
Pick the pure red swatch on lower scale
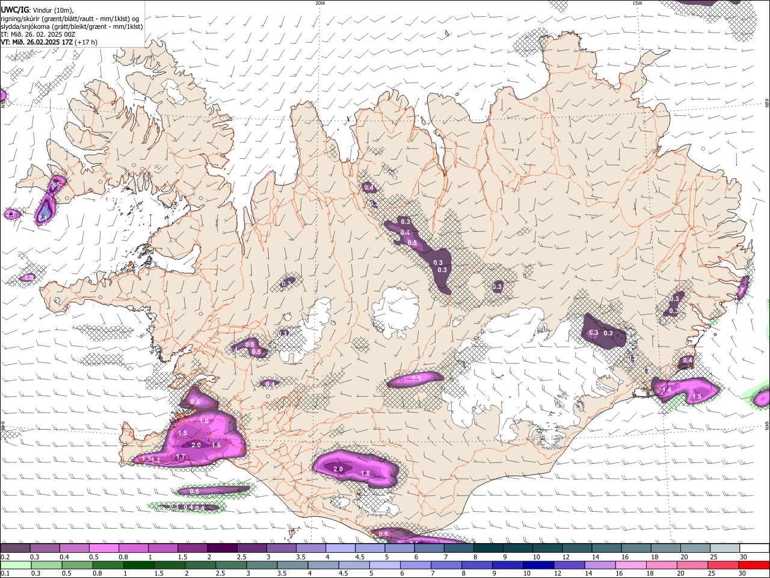coord(754,565)
